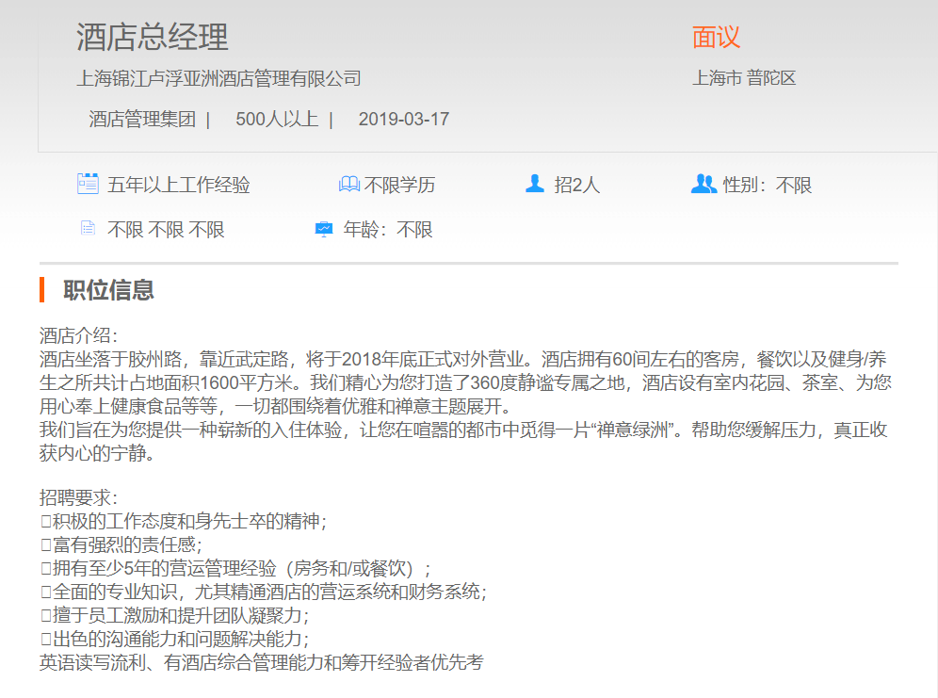Image resolution: width=938 pixels, height=698 pixels.
Task: Click the 酒店管理集团 industry label
Action: 142,120
